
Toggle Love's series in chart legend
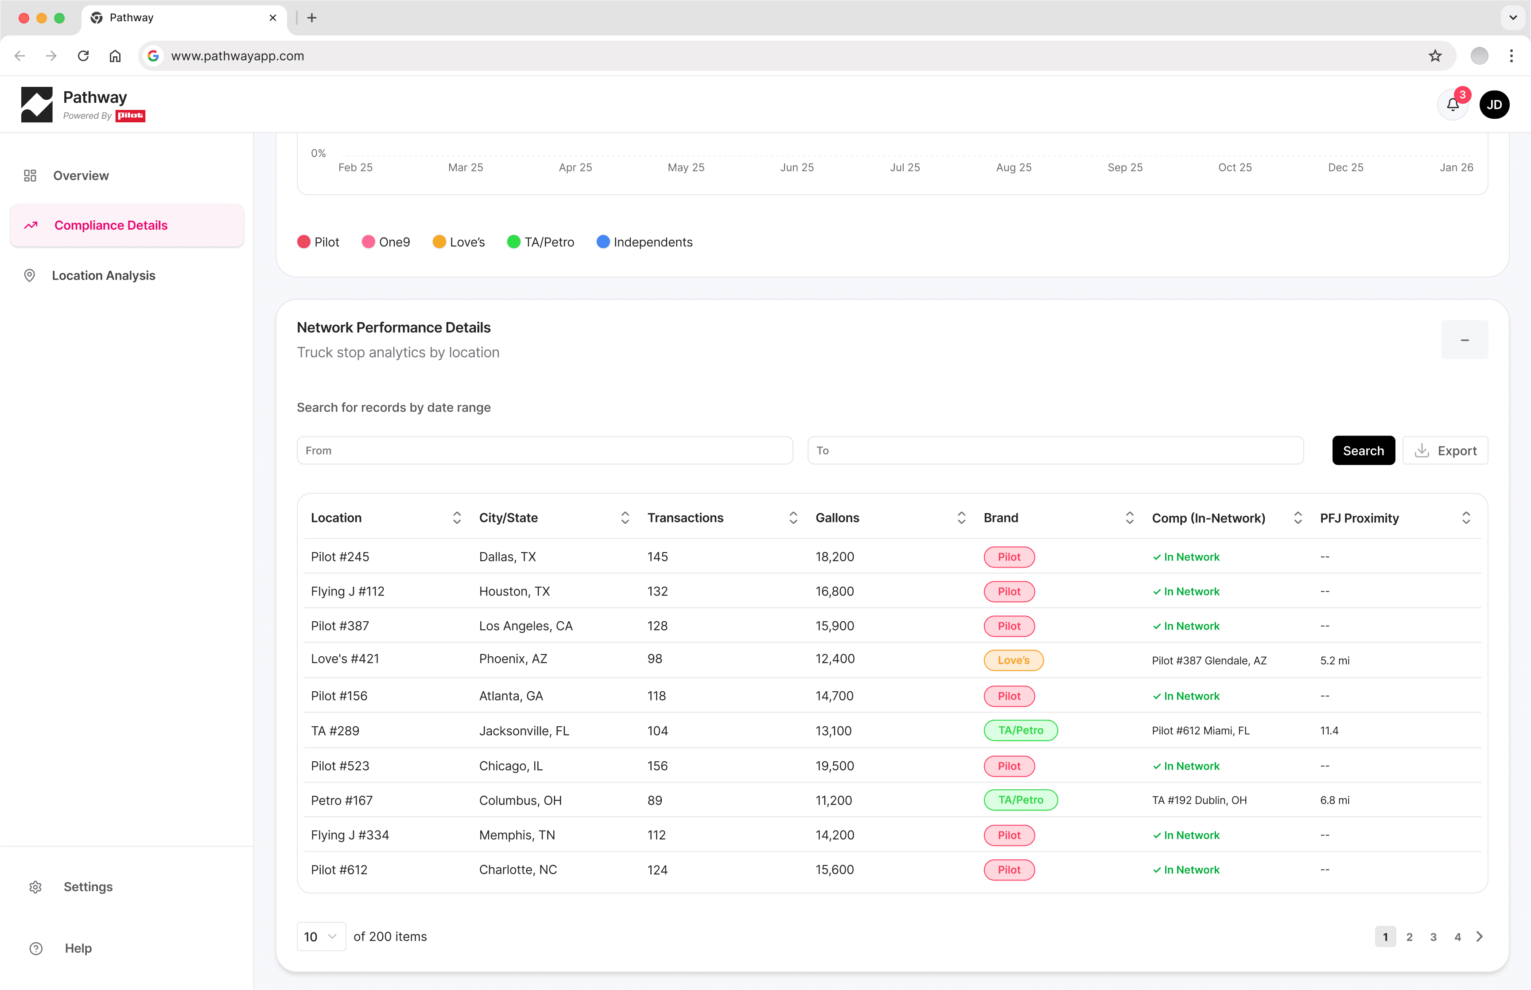(458, 242)
